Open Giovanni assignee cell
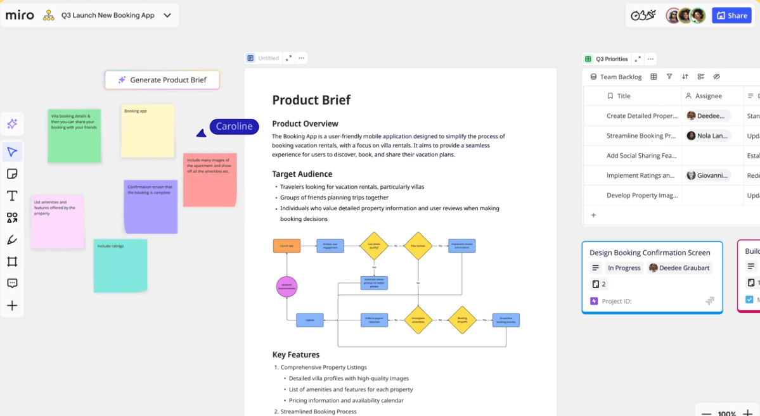760x416 pixels. (708, 175)
